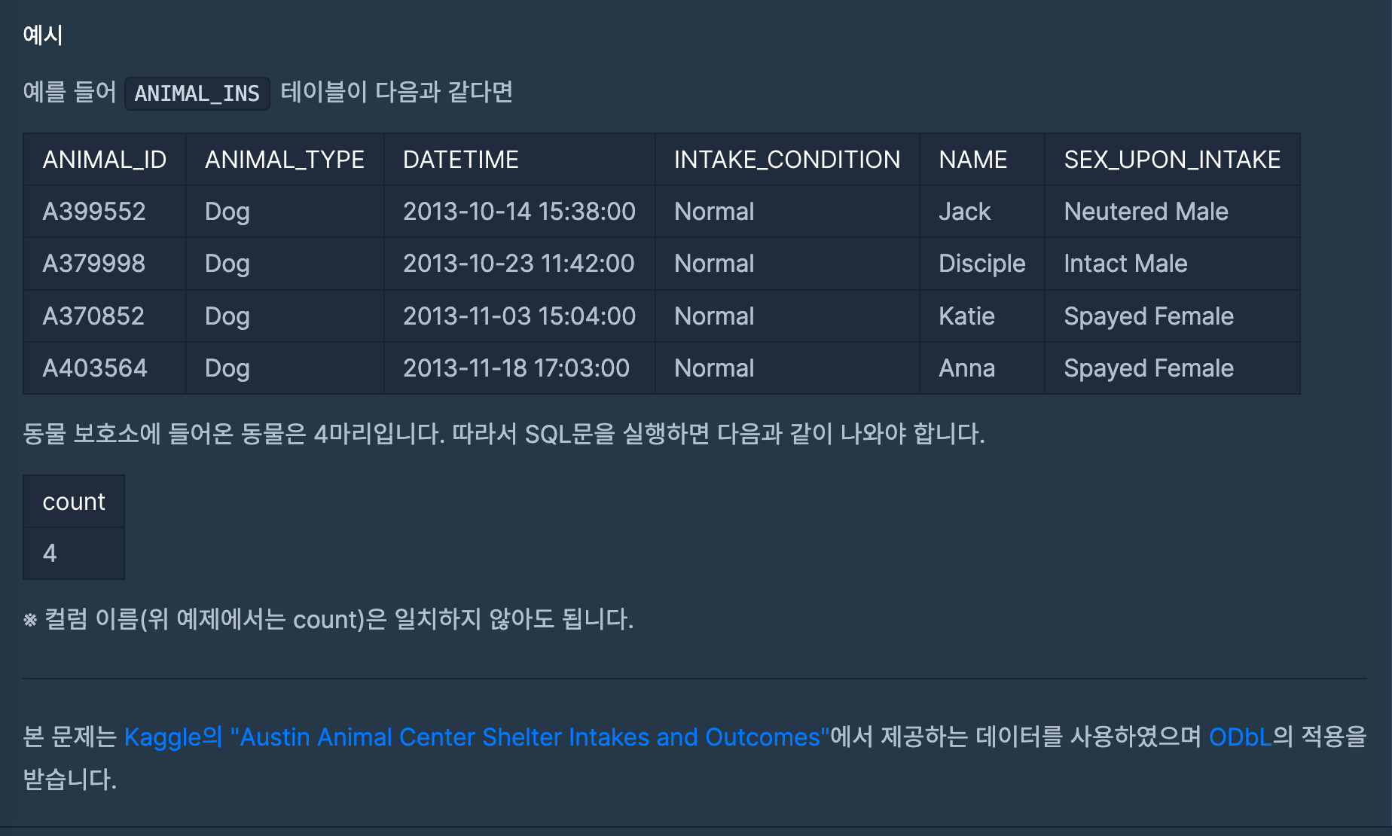Open the Kaggle Austin Animal Center link
This screenshot has width=1392, height=836.
pos(476,737)
